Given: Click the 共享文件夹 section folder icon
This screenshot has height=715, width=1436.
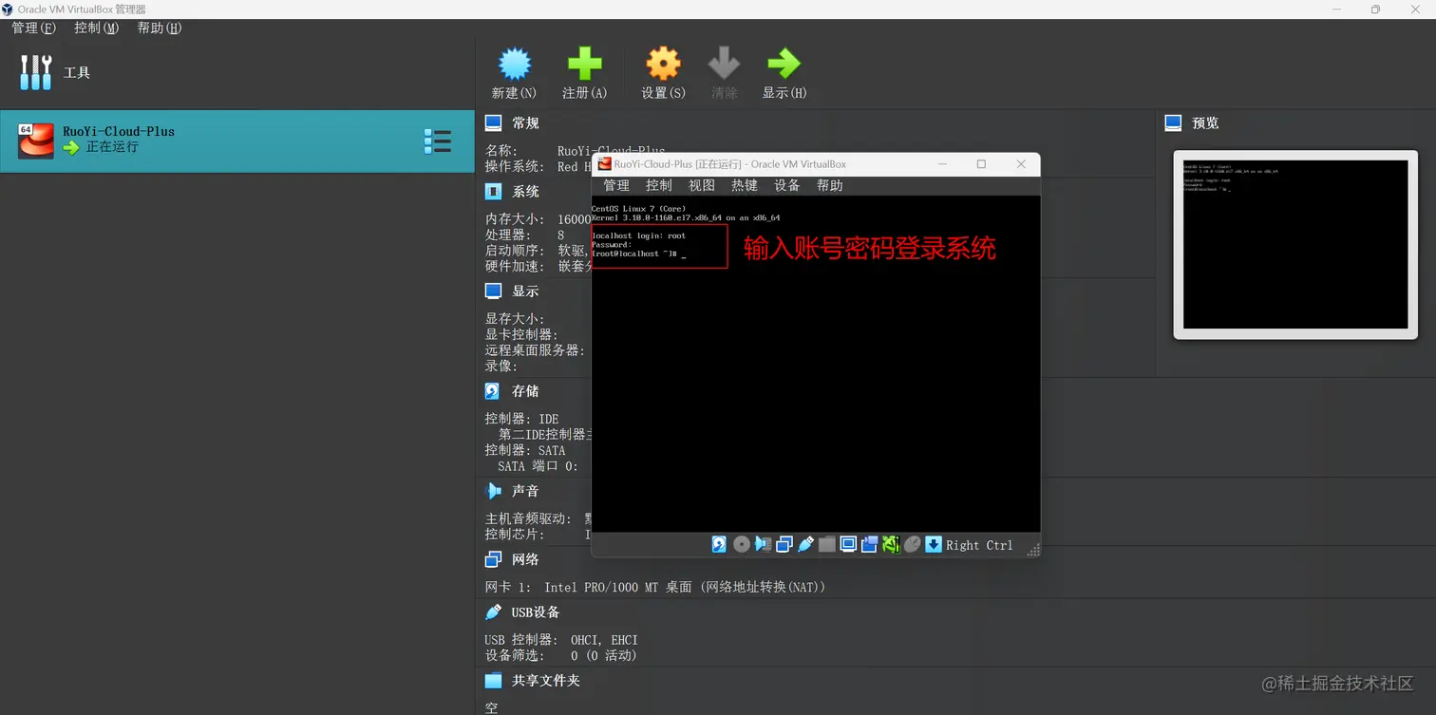Looking at the screenshot, I should click(493, 680).
